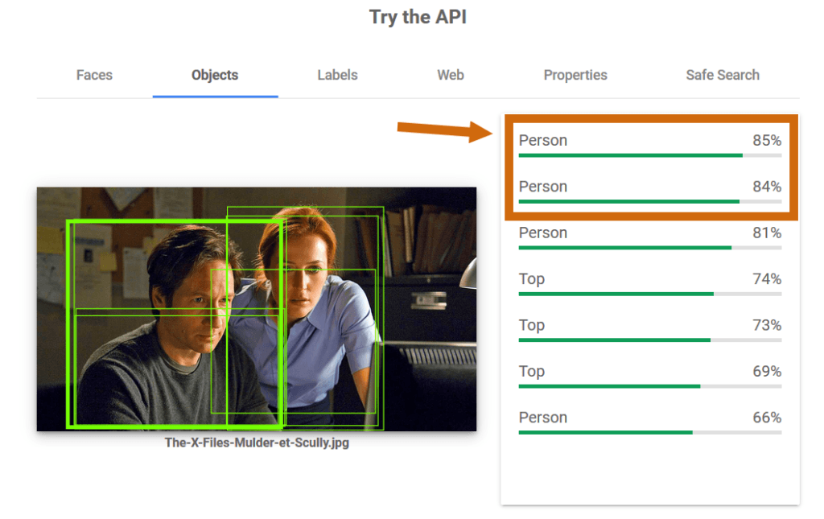Click the Top 69% result row

(650, 376)
